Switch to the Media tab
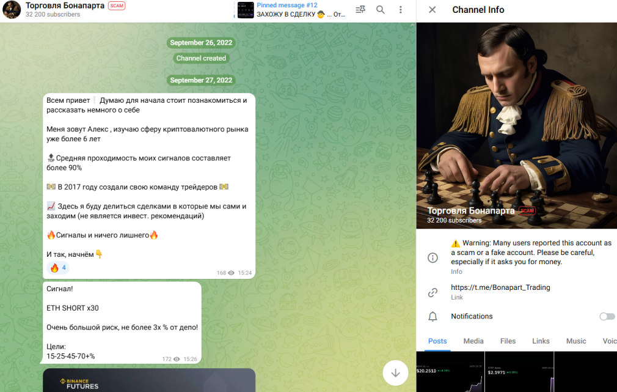Image resolution: width=617 pixels, height=392 pixels. point(473,341)
